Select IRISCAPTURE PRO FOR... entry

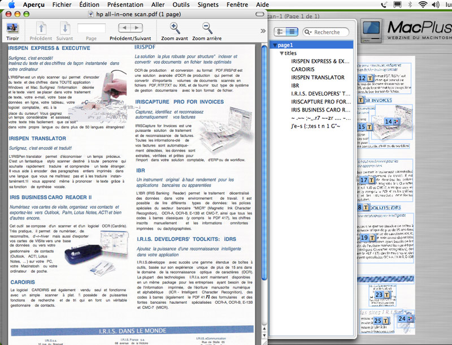click(x=321, y=102)
